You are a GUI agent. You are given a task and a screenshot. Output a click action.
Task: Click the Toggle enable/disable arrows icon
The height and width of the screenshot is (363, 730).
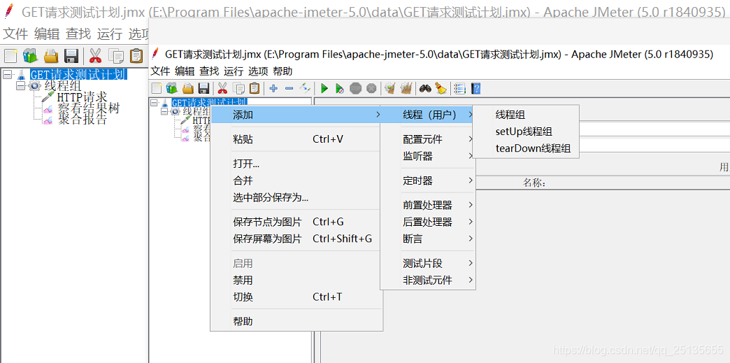(304, 87)
